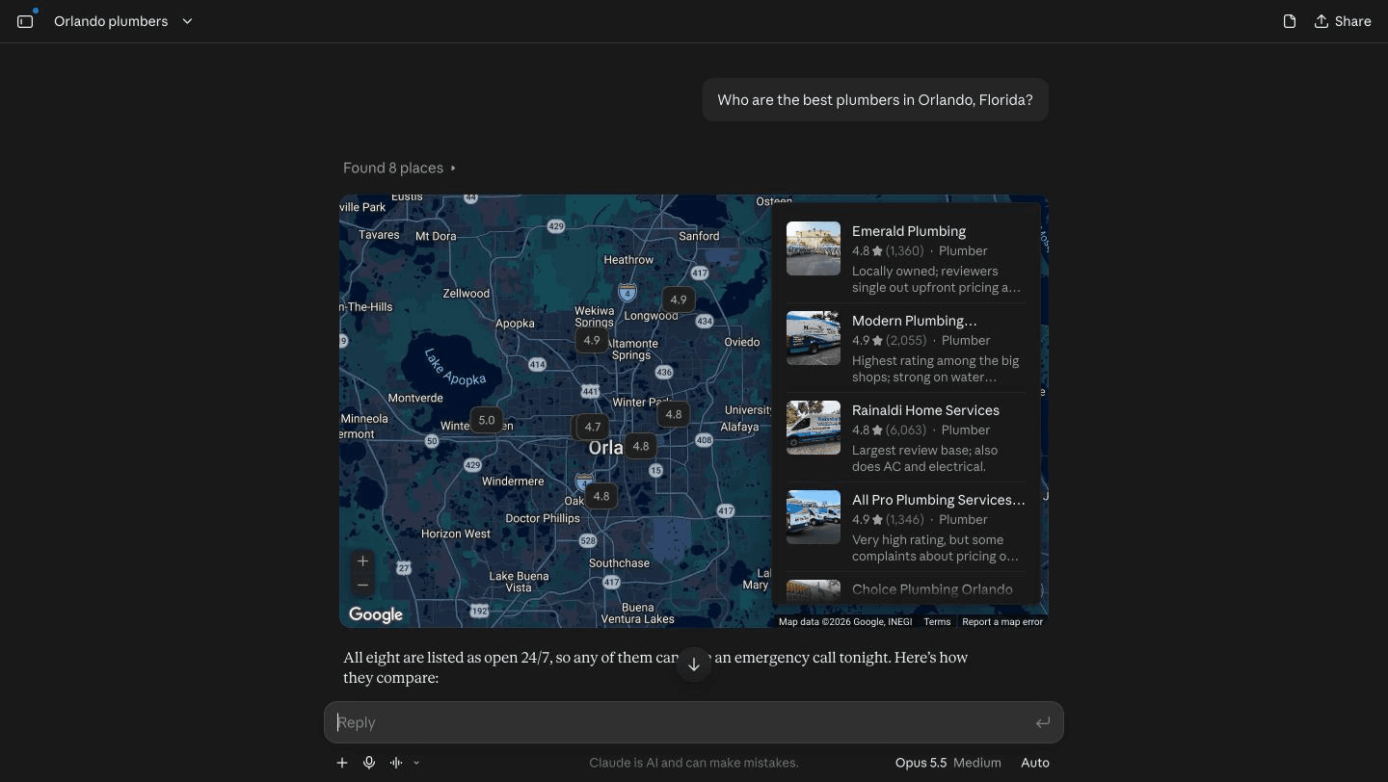Screen dimensions: 1388x782
Task: Open the Rainaldi Home Services thumbnail
Action: tap(814, 428)
